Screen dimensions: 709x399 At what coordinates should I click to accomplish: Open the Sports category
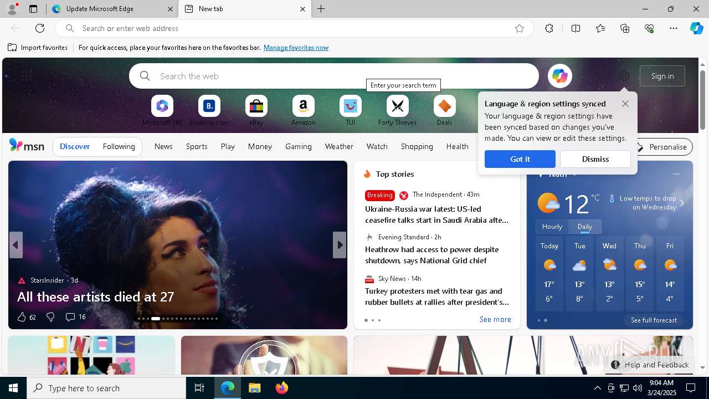(197, 146)
